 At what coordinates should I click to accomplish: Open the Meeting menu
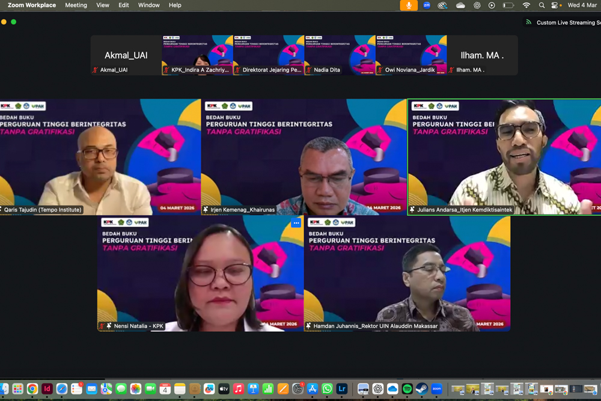pos(76,5)
